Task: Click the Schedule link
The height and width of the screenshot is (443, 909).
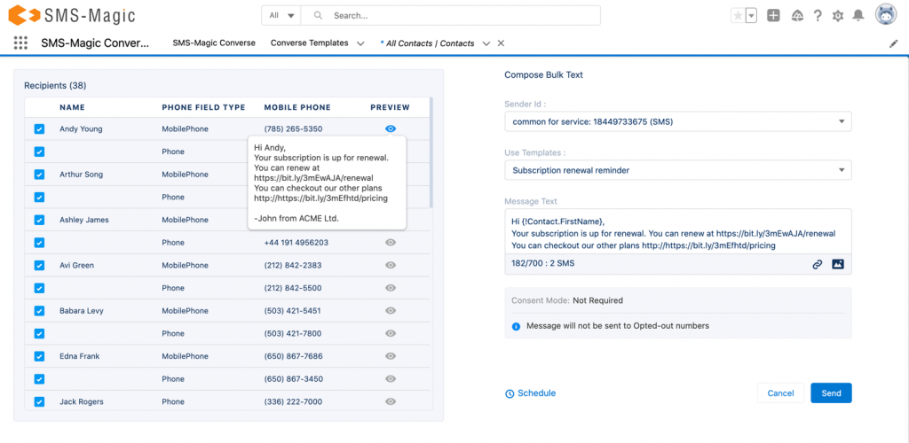Action: tap(536, 393)
